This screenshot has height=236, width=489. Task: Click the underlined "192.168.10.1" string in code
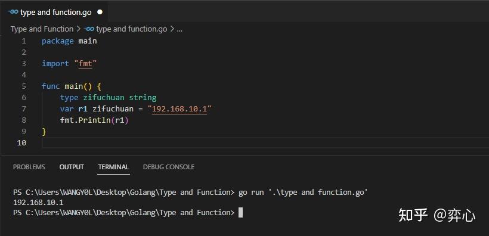[x=179, y=109]
